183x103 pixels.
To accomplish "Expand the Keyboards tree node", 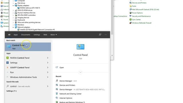I will pyautogui.click(x=13, y=20).
